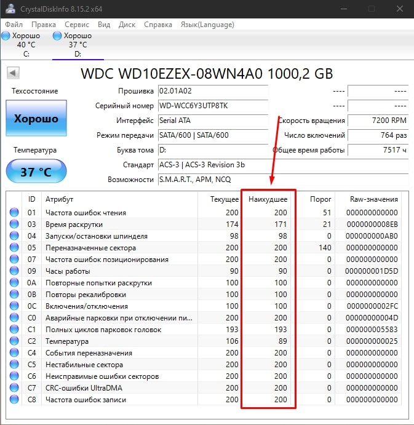This screenshot has width=414, height=425.
Task: Click the previous disk arrow button
Action: [13, 73]
